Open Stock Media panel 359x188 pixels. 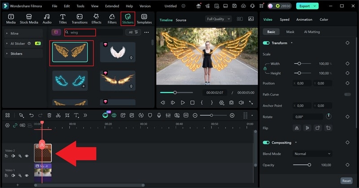click(x=29, y=19)
